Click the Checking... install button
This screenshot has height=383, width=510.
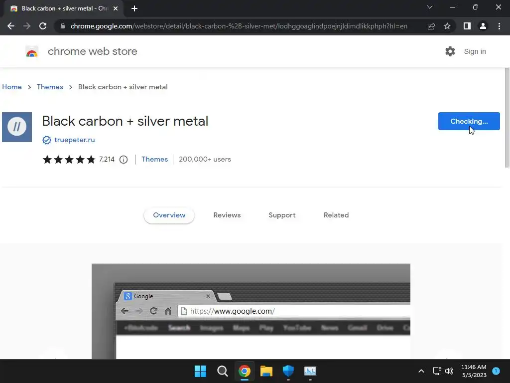pyautogui.click(x=469, y=121)
